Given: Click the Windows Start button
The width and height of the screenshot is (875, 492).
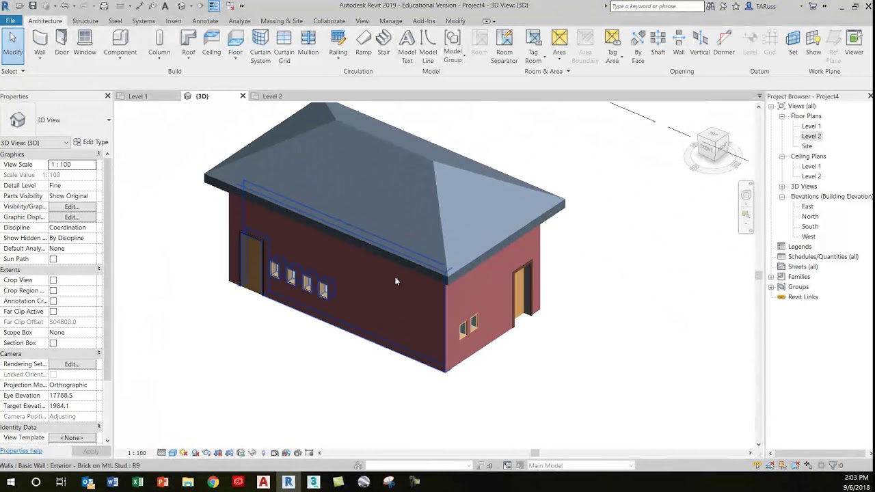Looking at the screenshot, I should tap(11, 482).
